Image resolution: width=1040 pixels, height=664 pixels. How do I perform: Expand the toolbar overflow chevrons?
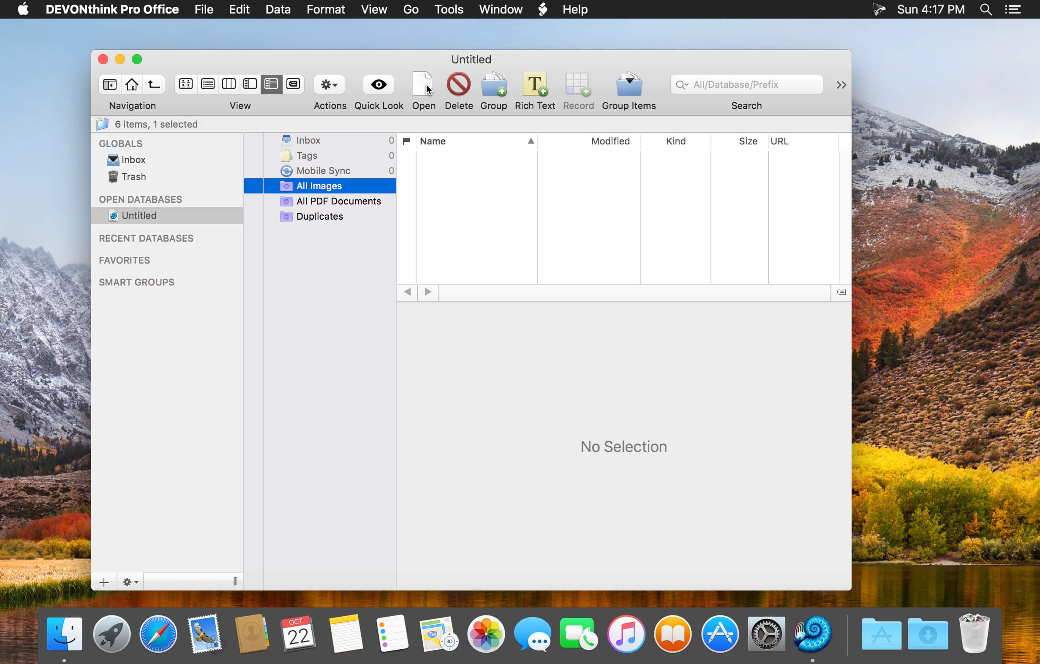pyautogui.click(x=841, y=84)
